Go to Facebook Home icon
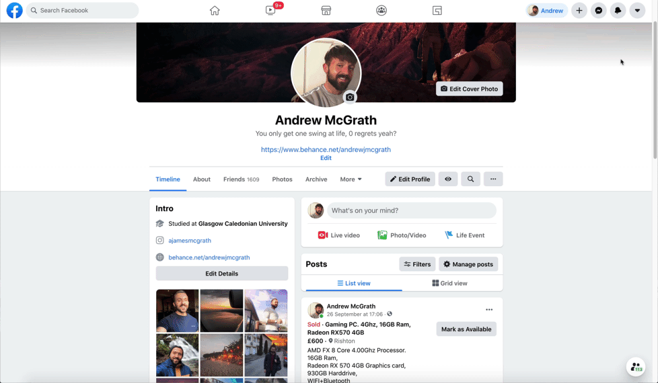Viewport: 658px width, 383px height. [215, 11]
